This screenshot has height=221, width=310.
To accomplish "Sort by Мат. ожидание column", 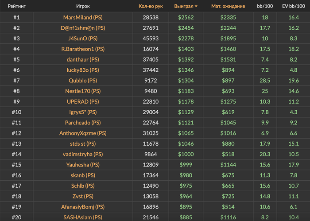I will pos(228,6).
